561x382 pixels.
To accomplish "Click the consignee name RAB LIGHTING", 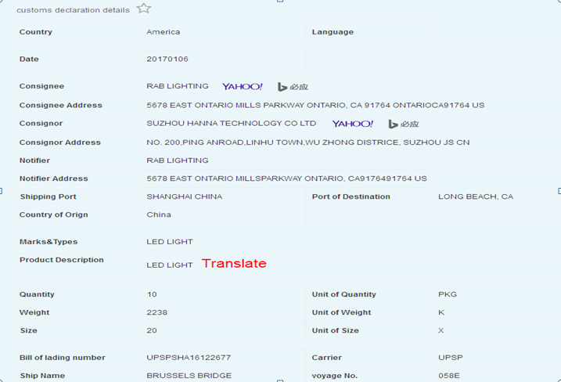I will pos(178,86).
